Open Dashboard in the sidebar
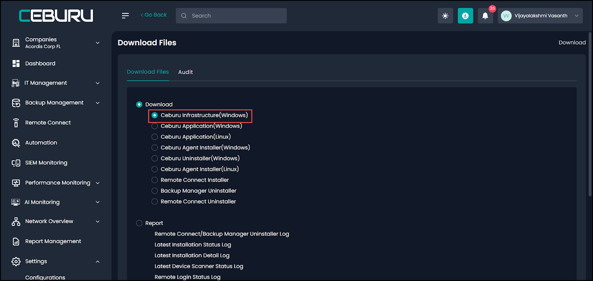 40,63
